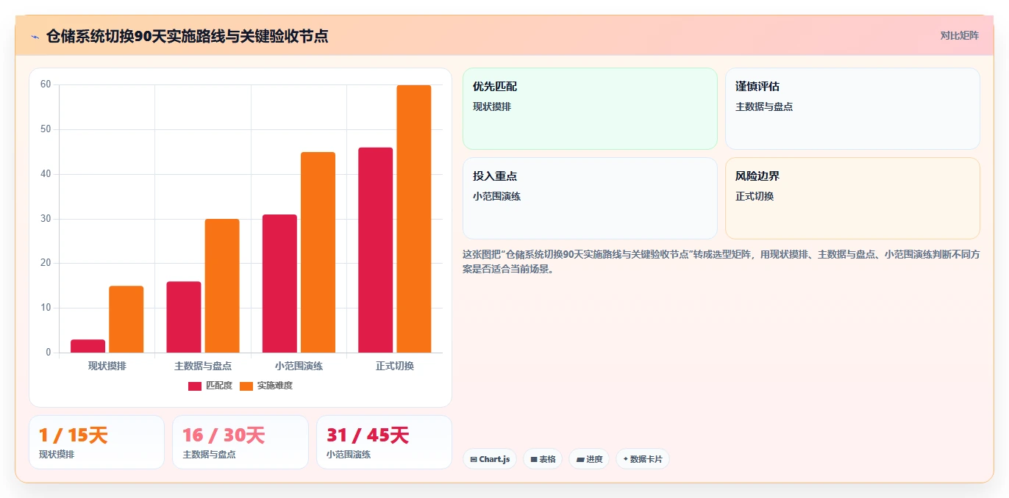Click the 实施难度 legend text
Image resolution: width=1009 pixels, height=498 pixels.
pyautogui.click(x=274, y=386)
